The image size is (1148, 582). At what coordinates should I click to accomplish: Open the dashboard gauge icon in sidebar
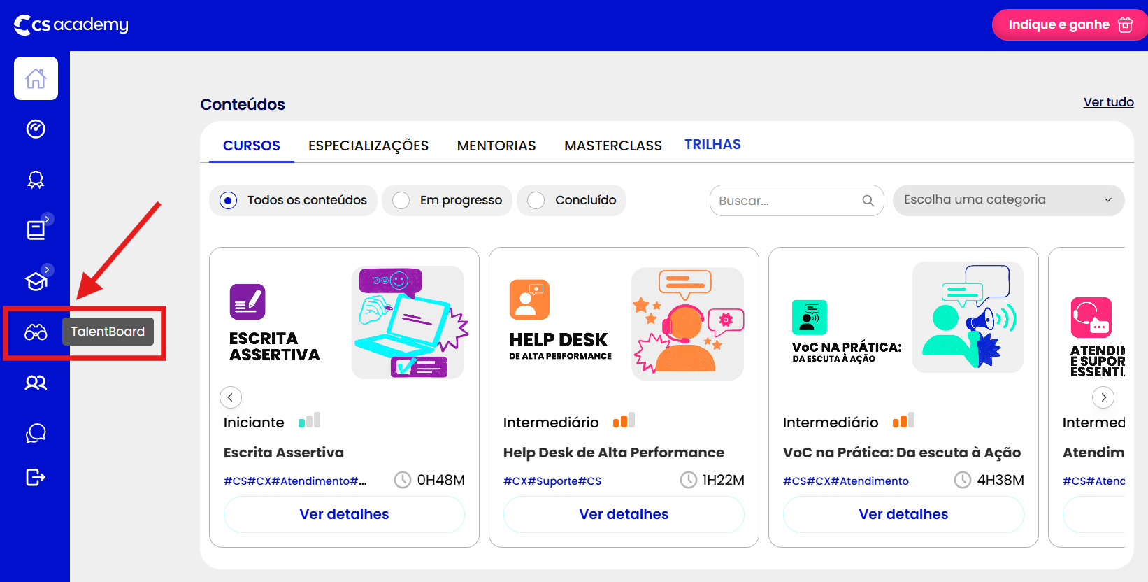coord(36,129)
